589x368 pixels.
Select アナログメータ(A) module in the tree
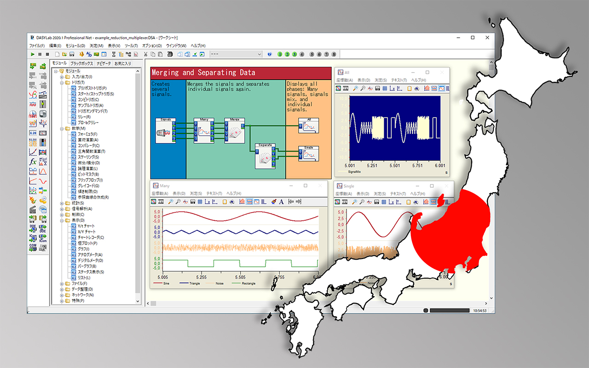click(x=90, y=255)
